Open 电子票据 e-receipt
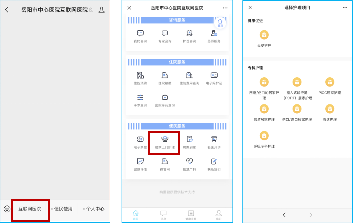Screen dimensions: 353x223 point(140,142)
